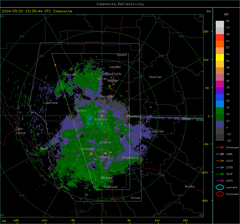This screenshot has height=224, width=240.
Task: Select the white 04DK arrow icon
Action: tap(220, 154)
